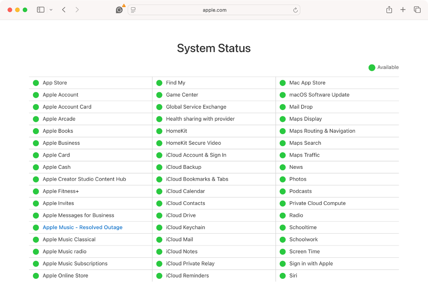Screen dimensions: 428x282
Task: Click the back navigation arrow
Action: click(x=64, y=10)
